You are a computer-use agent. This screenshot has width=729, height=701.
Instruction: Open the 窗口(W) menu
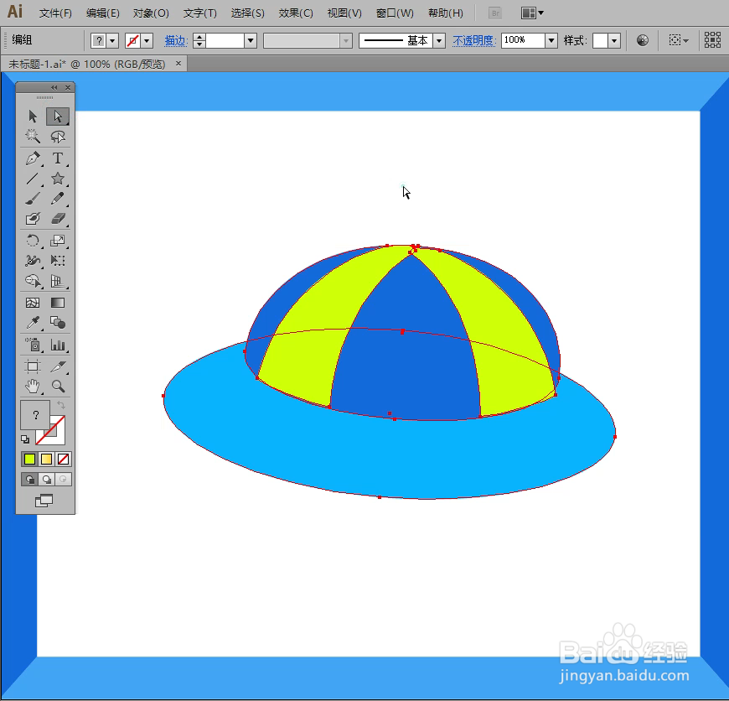pos(395,13)
